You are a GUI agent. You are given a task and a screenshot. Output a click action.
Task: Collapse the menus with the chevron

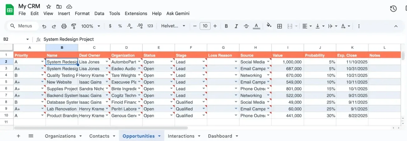click(x=396, y=26)
